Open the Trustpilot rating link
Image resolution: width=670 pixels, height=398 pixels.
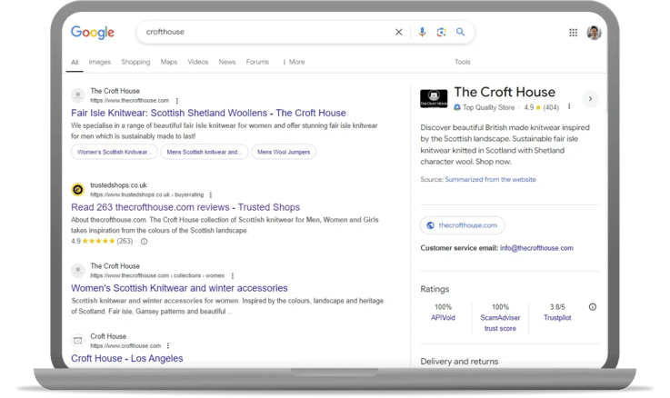[x=557, y=318]
